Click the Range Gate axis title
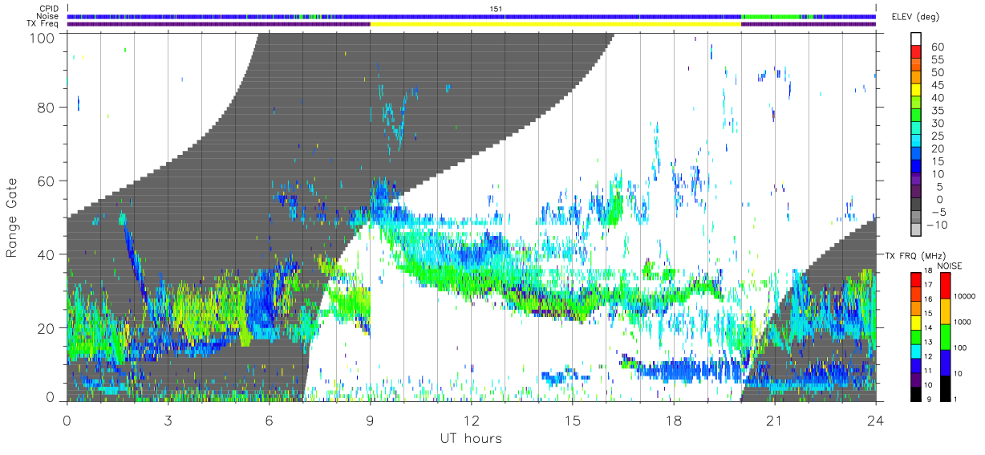The image size is (985, 455). pyautogui.click(x=12, y=217)
